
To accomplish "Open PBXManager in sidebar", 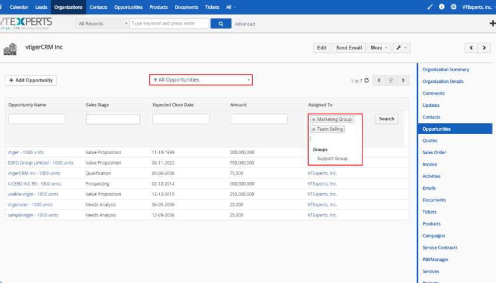I will coord(435,260).
